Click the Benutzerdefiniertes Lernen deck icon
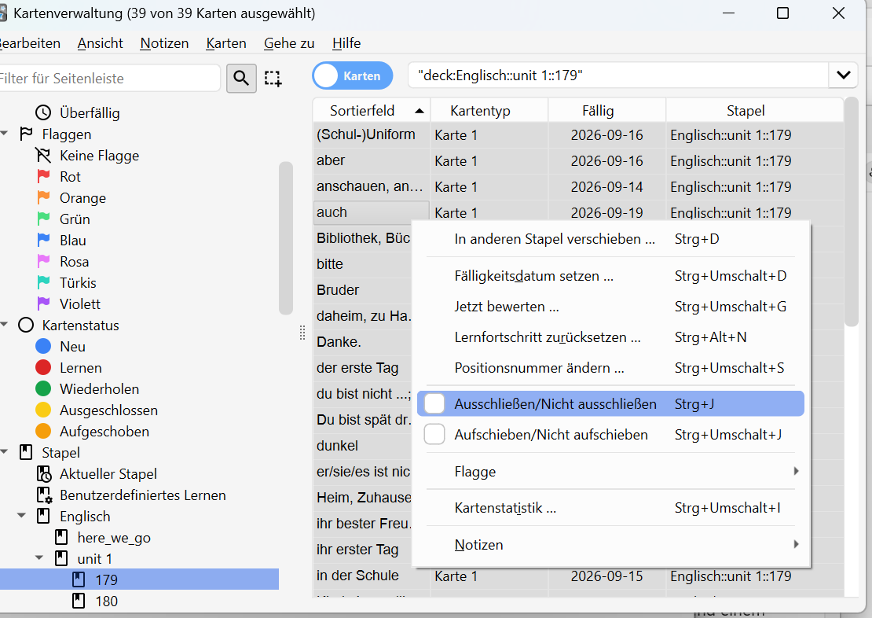The width and height of the screenshot is (872, 618). [x=44, y=495]
